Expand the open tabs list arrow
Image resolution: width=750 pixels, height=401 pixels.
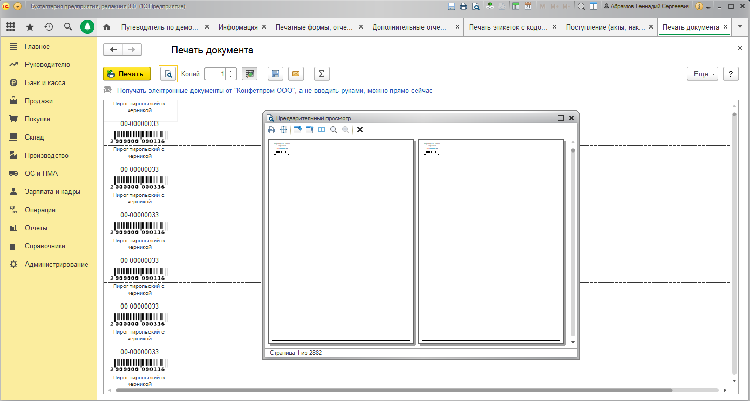(x=740, y=27)
